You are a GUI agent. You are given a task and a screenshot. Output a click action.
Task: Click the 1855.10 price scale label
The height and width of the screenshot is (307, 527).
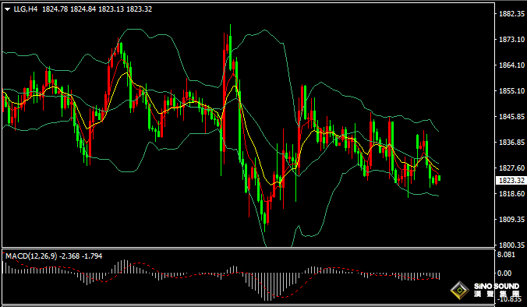click(x=512, y=91)
